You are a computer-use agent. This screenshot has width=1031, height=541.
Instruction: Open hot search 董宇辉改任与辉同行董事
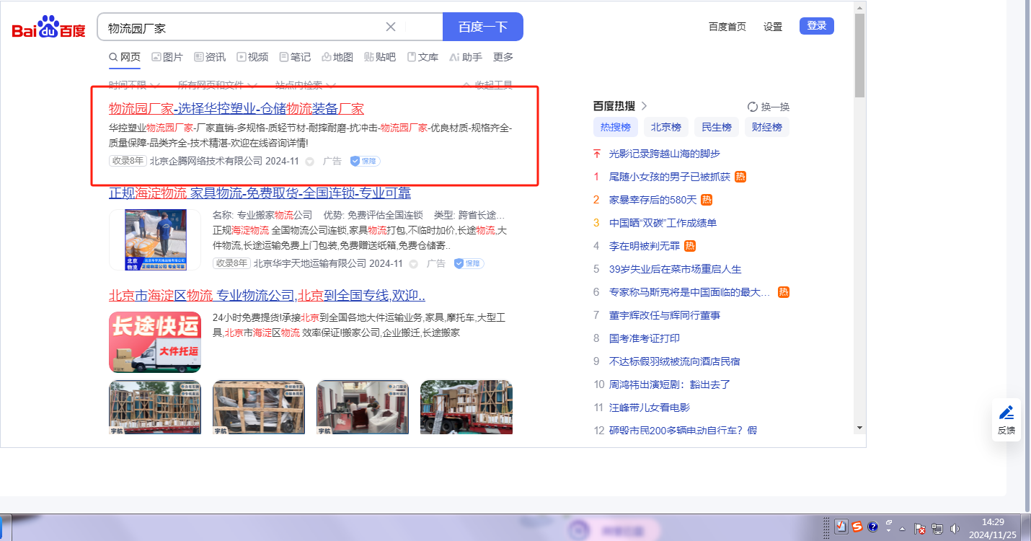point(665,315)
